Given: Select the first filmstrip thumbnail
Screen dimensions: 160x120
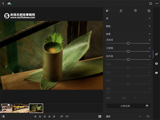Looking at the screenshot, I should coord(6,108).
